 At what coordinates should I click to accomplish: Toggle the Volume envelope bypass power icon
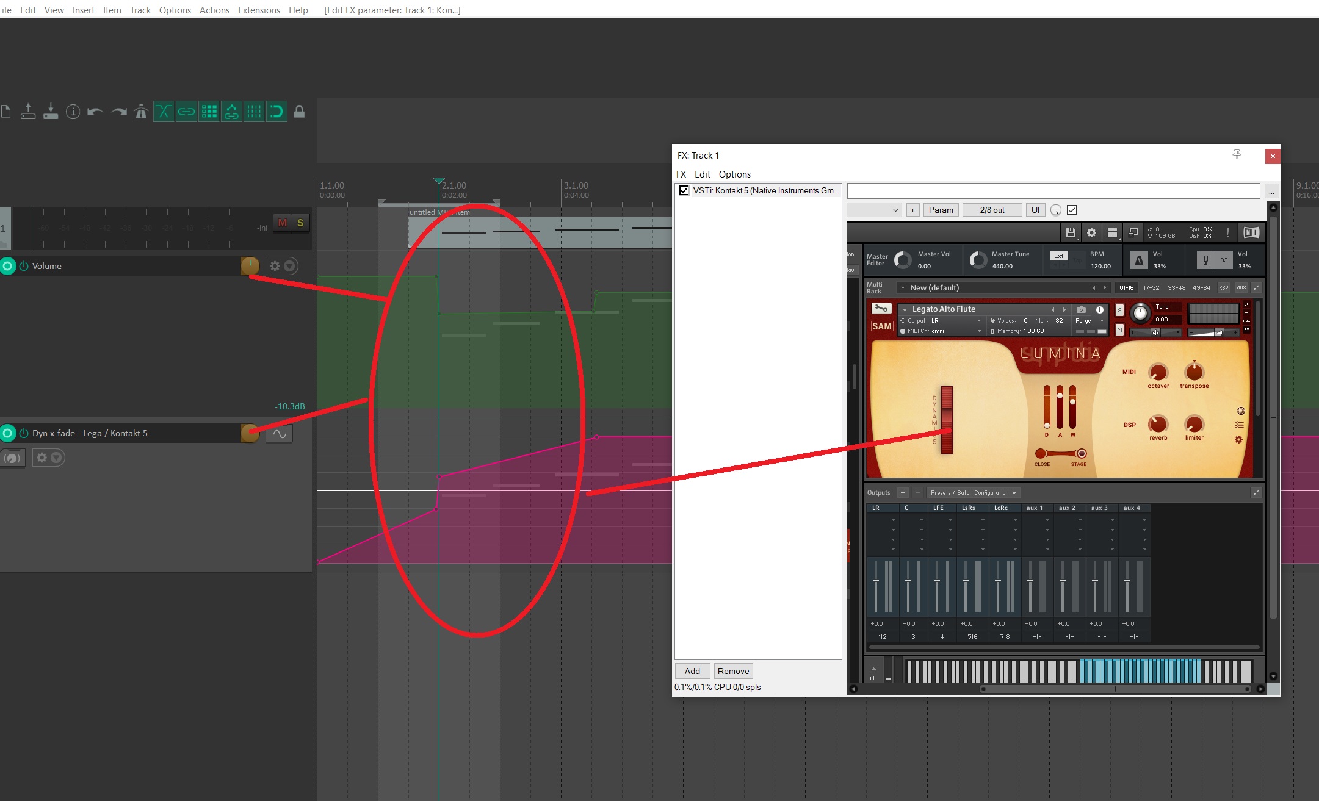point(24,266)
